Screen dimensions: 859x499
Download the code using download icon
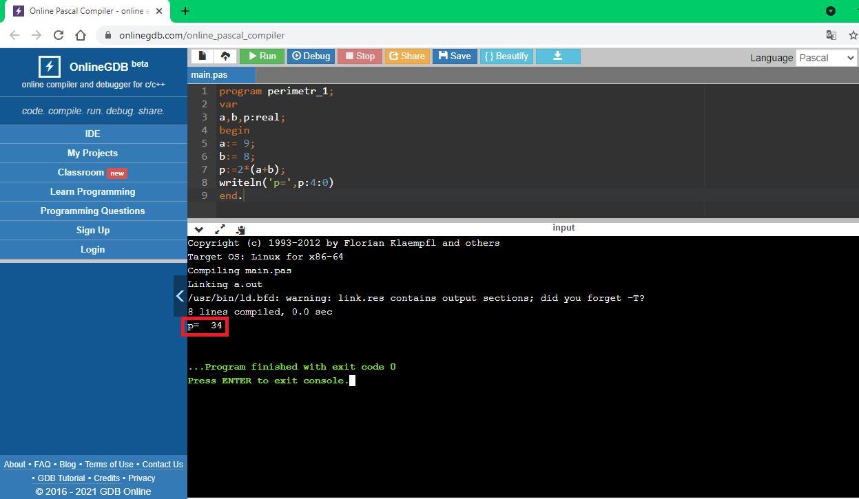558,56
